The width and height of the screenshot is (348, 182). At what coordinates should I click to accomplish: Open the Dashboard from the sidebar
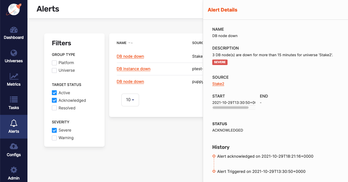(x=14, y=33)
